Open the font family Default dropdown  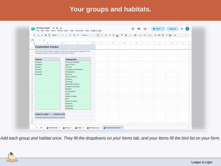tap(86, 35)
